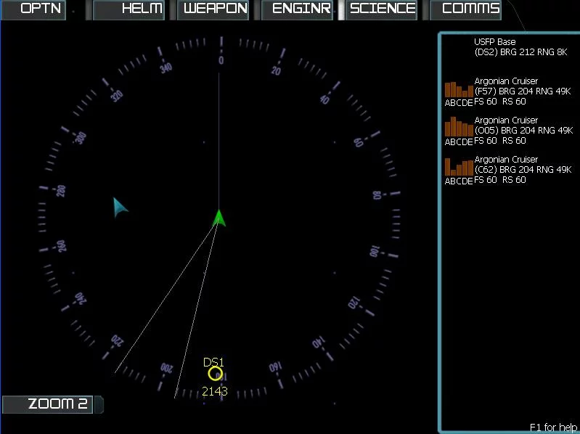Click the ZOOM 2 button
This screenshot has height=434, width=580.
48,404
